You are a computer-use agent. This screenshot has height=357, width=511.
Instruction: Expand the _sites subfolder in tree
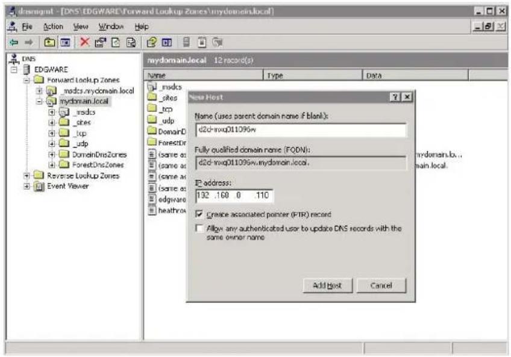(51, 122)
